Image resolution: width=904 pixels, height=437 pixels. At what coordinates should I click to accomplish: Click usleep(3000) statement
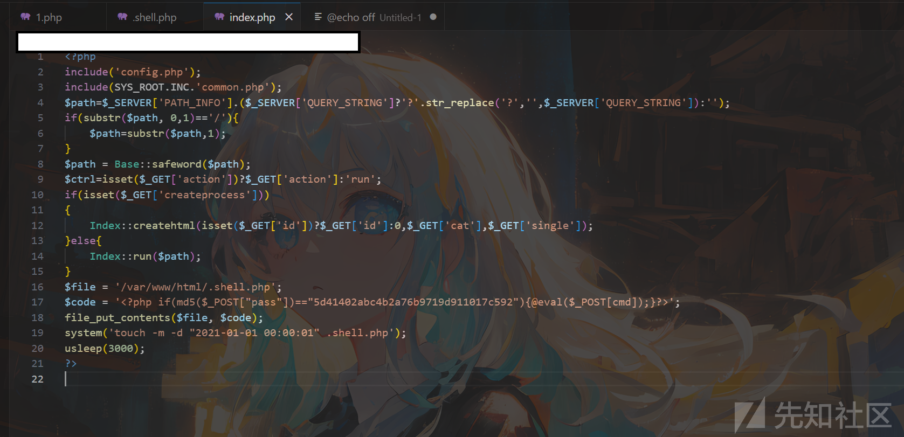point(105,349)
